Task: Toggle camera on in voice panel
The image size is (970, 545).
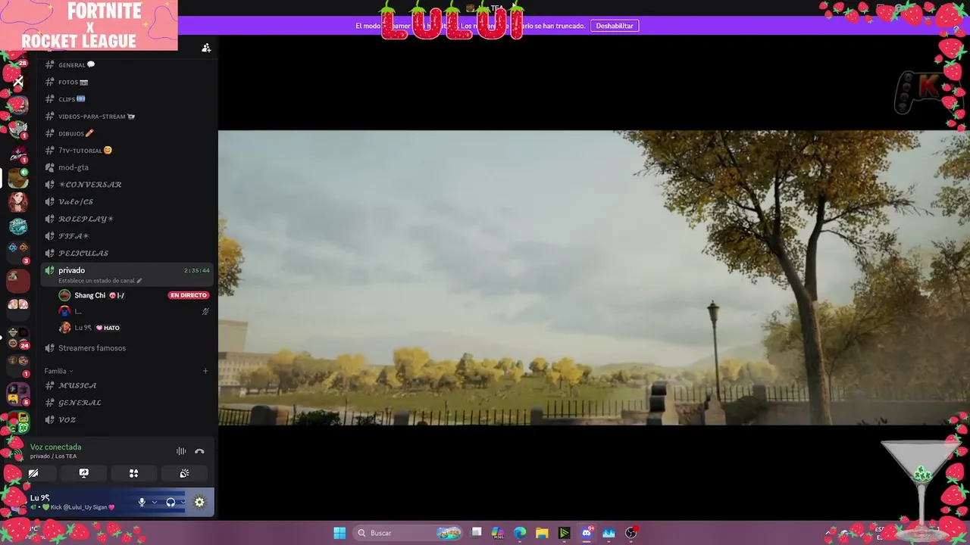Action: [x=33, y=473]
